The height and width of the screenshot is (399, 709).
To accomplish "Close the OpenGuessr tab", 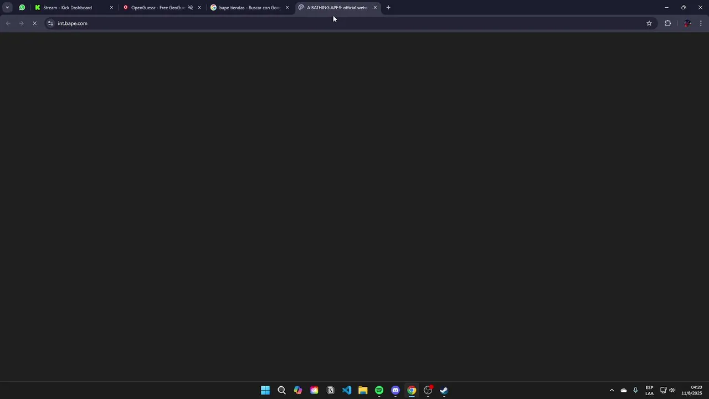I will coord(199,8).
